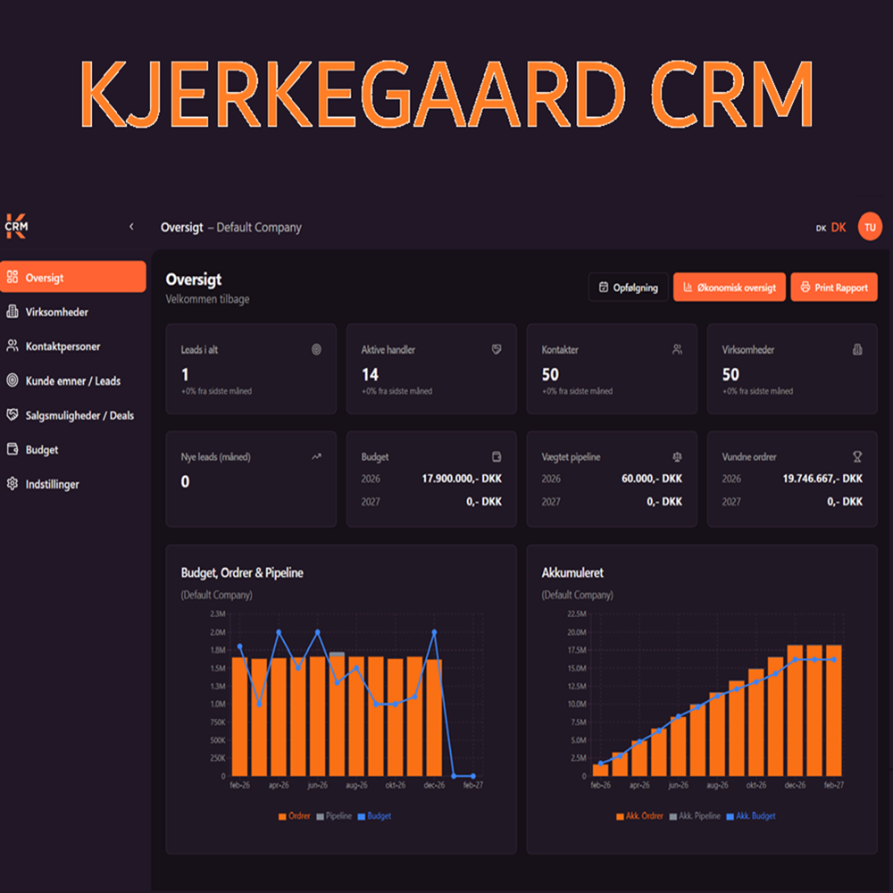Click the Print Rapport printer icon
893x893 pixels.
tap(805, 287)
